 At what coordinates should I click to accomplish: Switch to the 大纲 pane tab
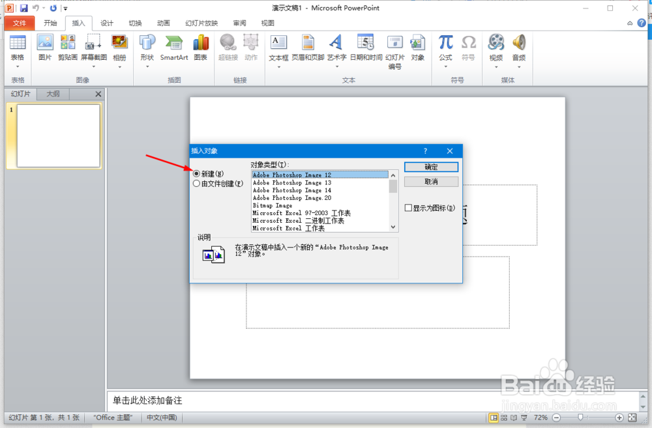click(x=53, y=94)
